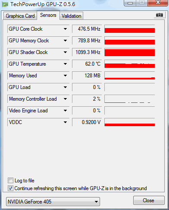Image resolution: width=169 pixels, height=210 pixels.
Task: Click the Memory Controller Load graph
Action: [130, 99]
